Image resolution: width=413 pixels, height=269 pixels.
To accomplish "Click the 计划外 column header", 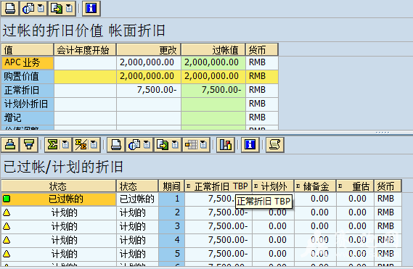I will pyautogui.click(x=273, y=186).
